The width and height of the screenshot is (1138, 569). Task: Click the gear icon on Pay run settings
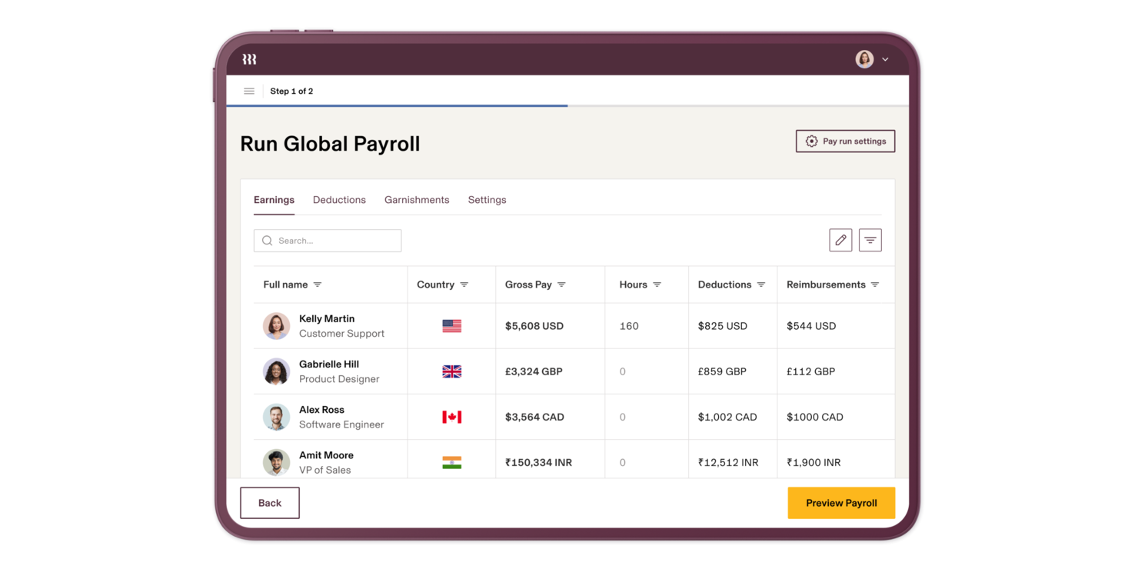811,141
